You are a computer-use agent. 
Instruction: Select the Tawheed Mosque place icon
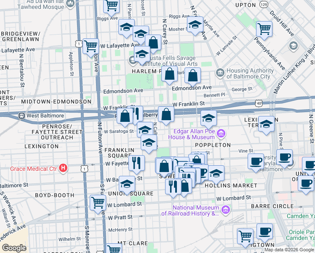(x=70, y=3)
